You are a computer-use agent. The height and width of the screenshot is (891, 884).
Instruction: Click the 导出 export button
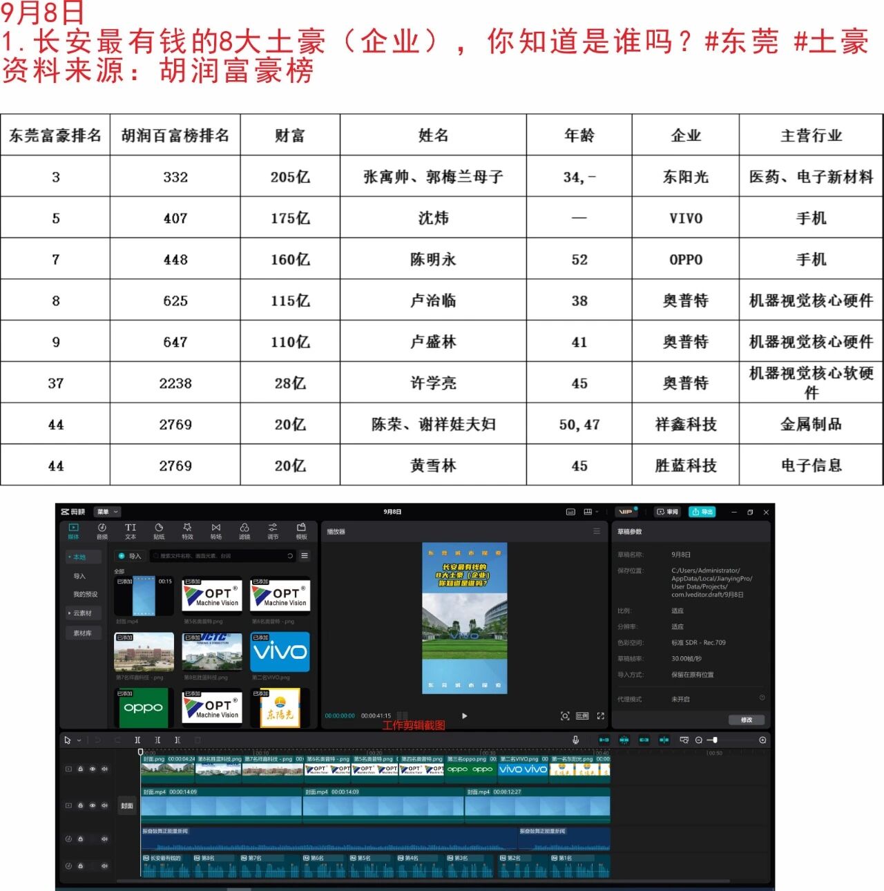702,512
